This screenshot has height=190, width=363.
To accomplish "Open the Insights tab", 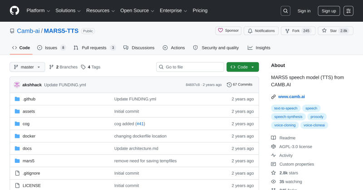I will (x=259, y=48).
